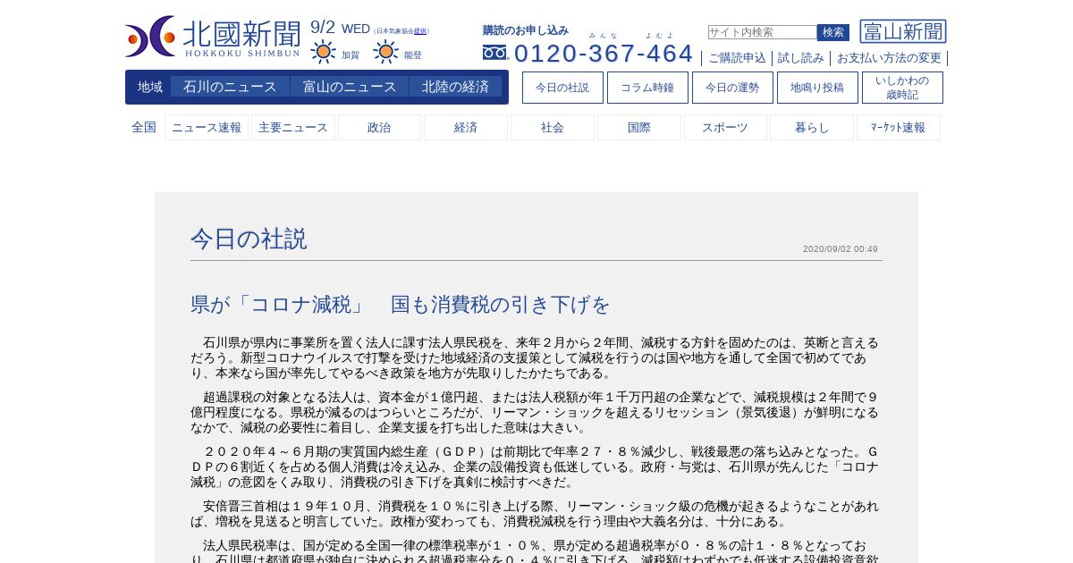Image resolution: width=1073 pixels, height=563 pixels.
Task: Click the 全国 label before the category menu
Action: (144, 128)
